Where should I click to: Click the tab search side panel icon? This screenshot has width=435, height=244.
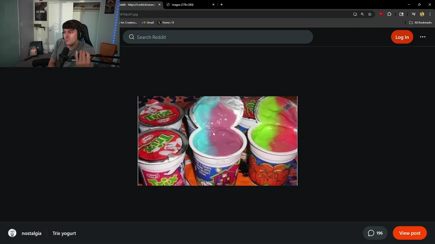click(x=401, y=14)
